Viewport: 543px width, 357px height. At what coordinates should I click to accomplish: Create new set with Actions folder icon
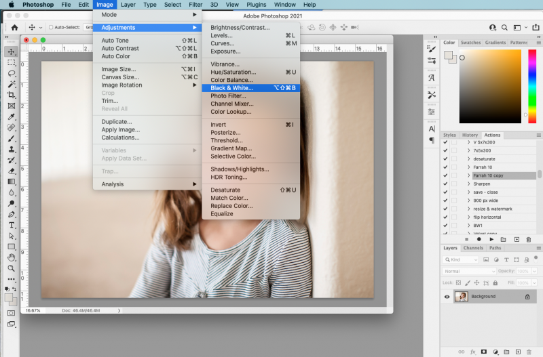click(504, 239)
